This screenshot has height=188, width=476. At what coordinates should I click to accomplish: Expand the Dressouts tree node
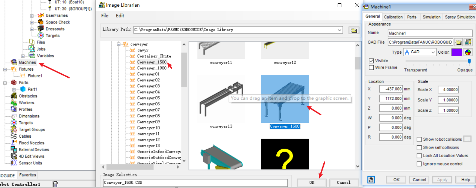(x=32, y=29)
